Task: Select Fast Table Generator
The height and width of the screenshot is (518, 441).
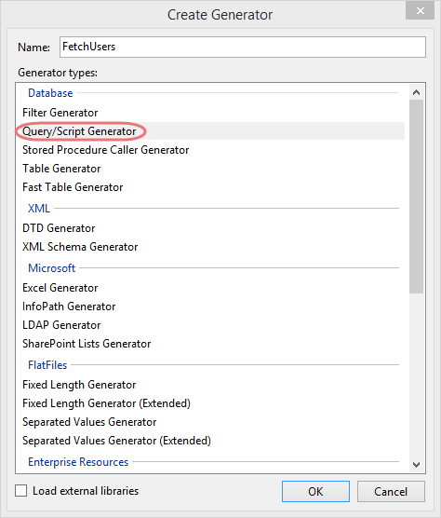Action: [209, 187]
